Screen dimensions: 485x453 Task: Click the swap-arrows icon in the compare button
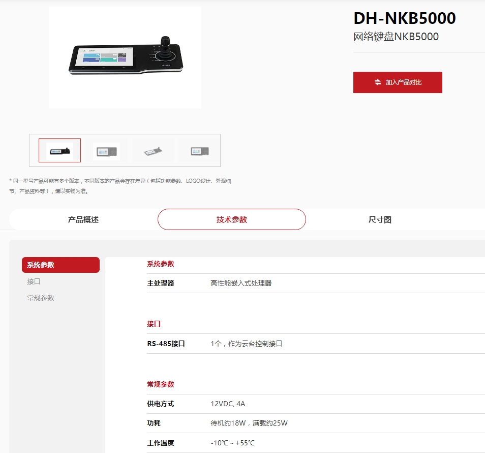coord(378,82)
